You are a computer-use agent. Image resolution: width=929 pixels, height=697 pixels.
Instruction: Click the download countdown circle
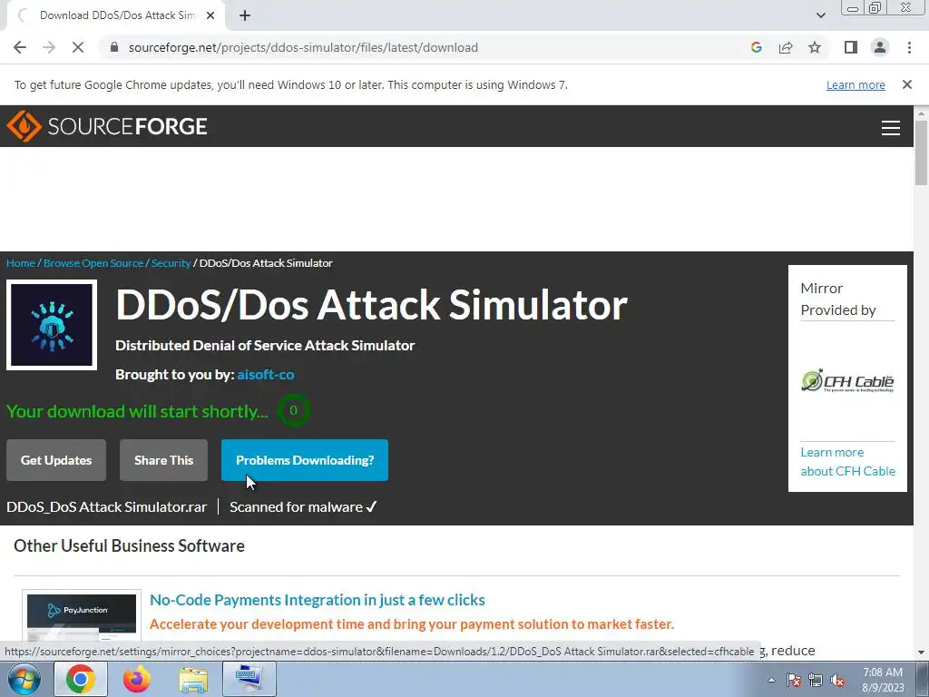293,410
